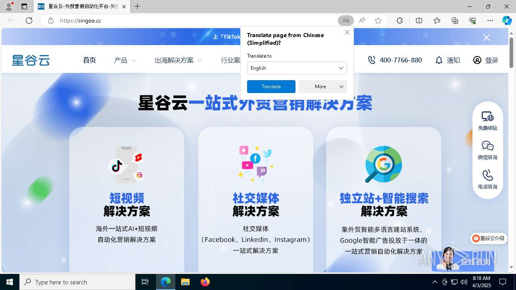Open the Collections icon
The height and width of the screenshot is (290, 516).
point(455,21)
